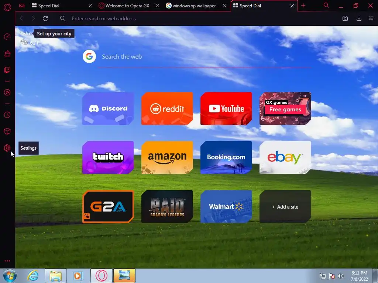This screenshot has height=283, width=378.
Task: Open taskbar clock showing 6:11 PM
Action: 359,276
